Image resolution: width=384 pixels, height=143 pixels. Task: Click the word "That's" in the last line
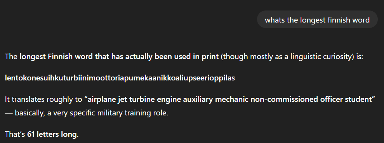(15, 134)
